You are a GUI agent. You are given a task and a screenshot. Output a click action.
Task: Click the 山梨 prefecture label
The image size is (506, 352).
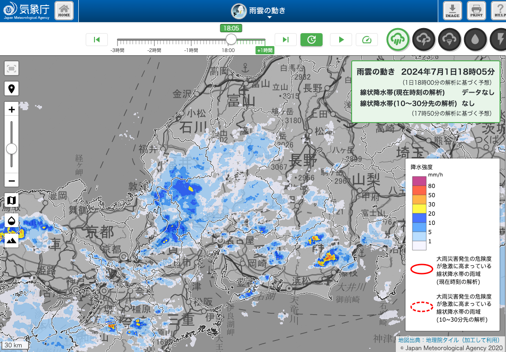[x=366, y=179]
